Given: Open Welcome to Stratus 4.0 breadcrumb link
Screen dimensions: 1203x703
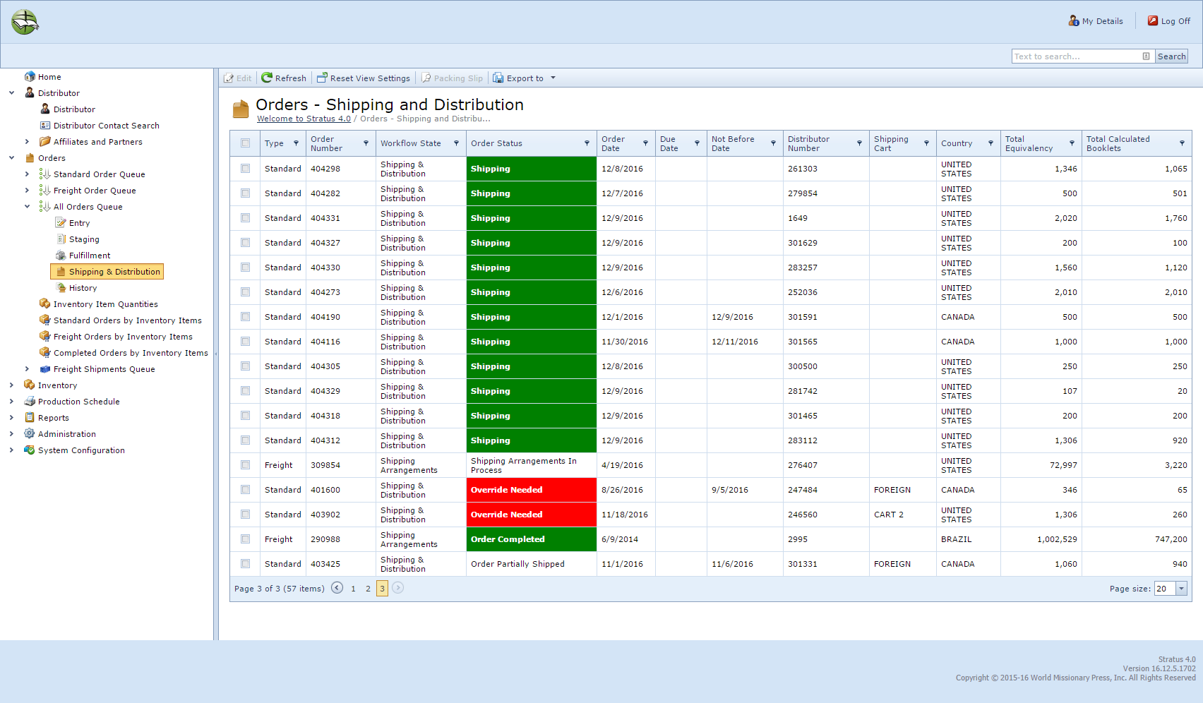Looking at the screenshot, I should [304, 119].
